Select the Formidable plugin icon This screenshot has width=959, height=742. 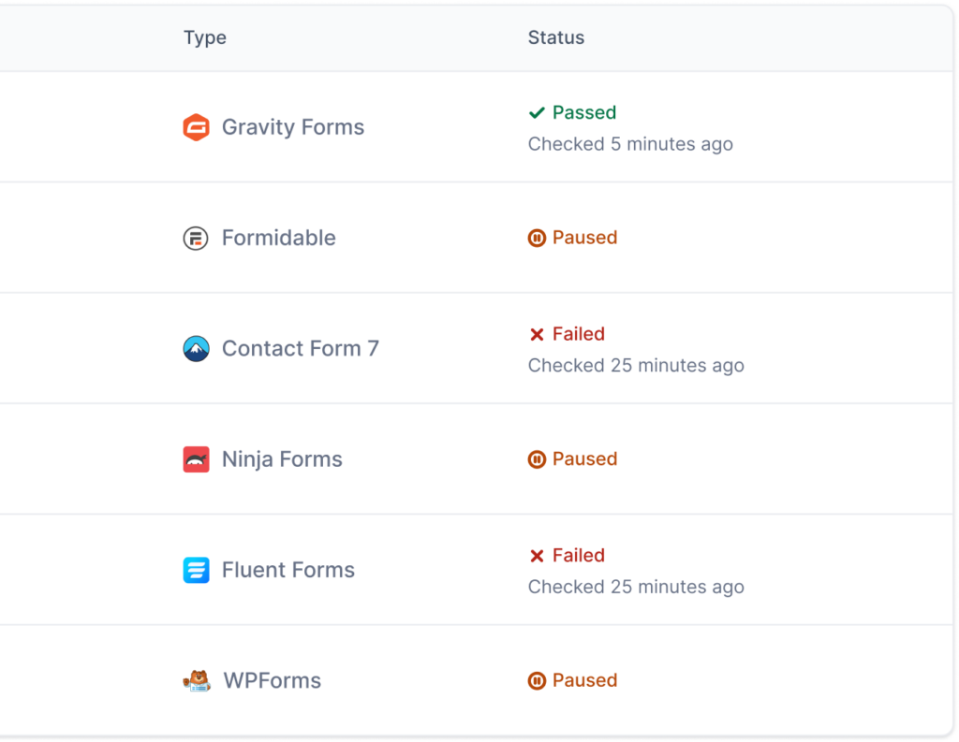(x=196, y=238)
